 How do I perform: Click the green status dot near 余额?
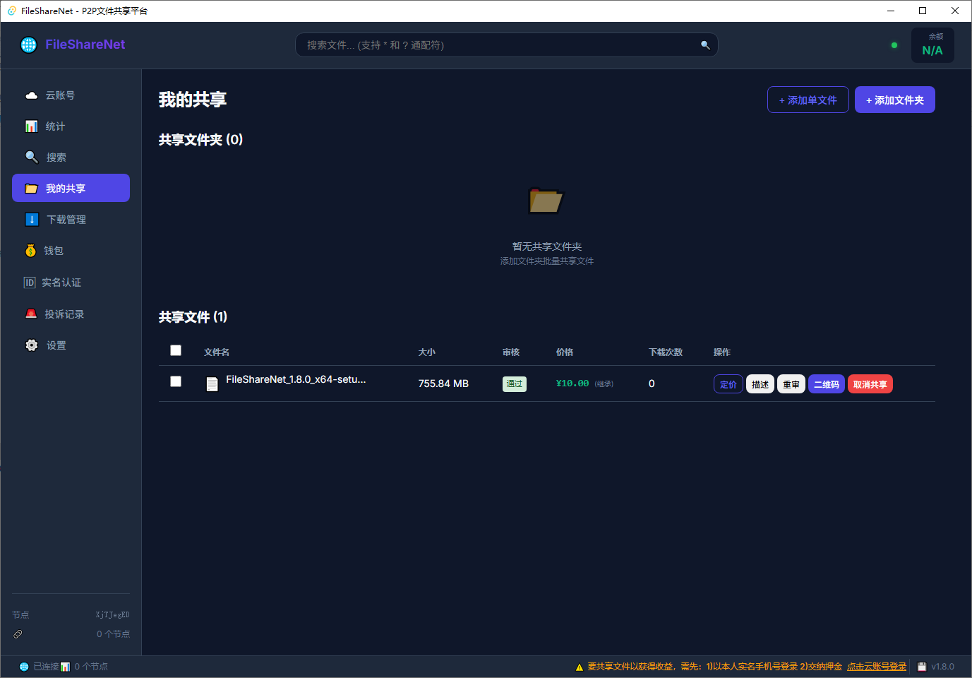(894, 45)
